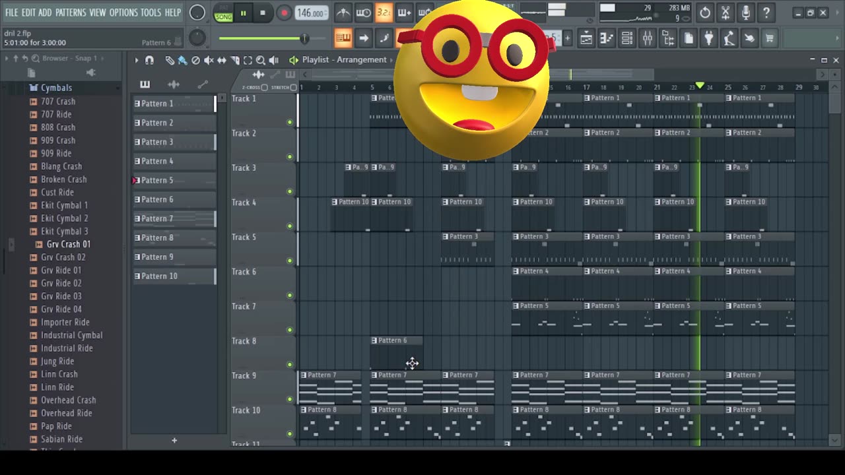Choose the Select marquee tool

[248, 60]
